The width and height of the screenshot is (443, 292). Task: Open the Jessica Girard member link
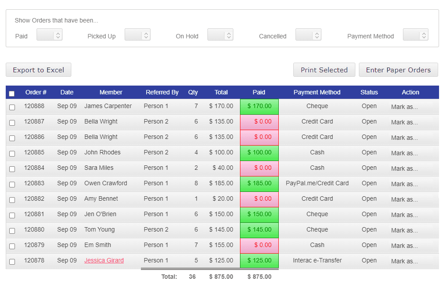pos(104,260)
